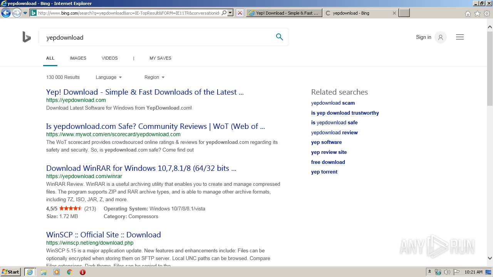
Task: Click https://yepdownload.com/winrar URL
Action: 84,176
